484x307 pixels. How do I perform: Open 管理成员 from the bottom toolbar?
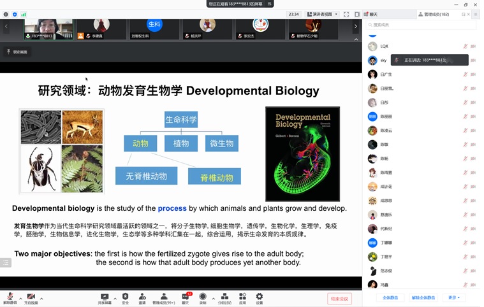pos(163,297)
